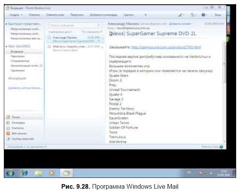Image resolution: width=240 pixels, height=191 pixels.
Task: Click the search magnifier icon
Action: click(x=99, y=25)
